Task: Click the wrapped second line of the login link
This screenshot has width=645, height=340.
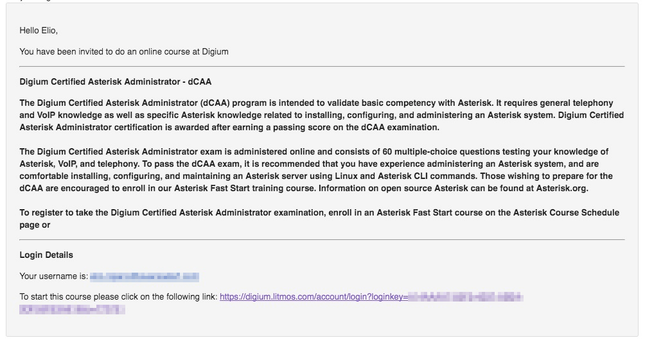Action: [72, 309]
